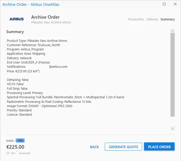
Task: Click the BACK button
Action: pos(95,147)
